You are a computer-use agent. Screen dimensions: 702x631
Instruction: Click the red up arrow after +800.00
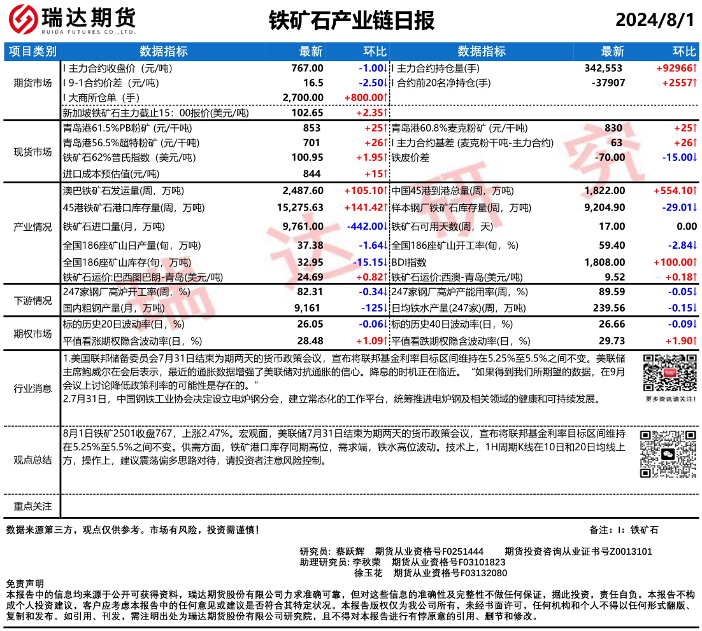[x=386, y=98]
